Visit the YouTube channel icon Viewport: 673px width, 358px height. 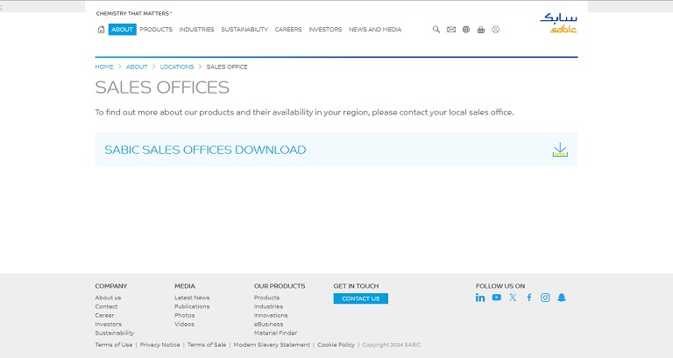496,298
